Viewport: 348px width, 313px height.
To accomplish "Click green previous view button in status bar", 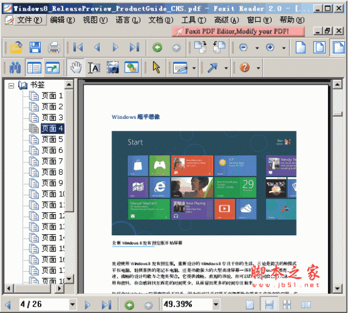I will pos(129,305).
